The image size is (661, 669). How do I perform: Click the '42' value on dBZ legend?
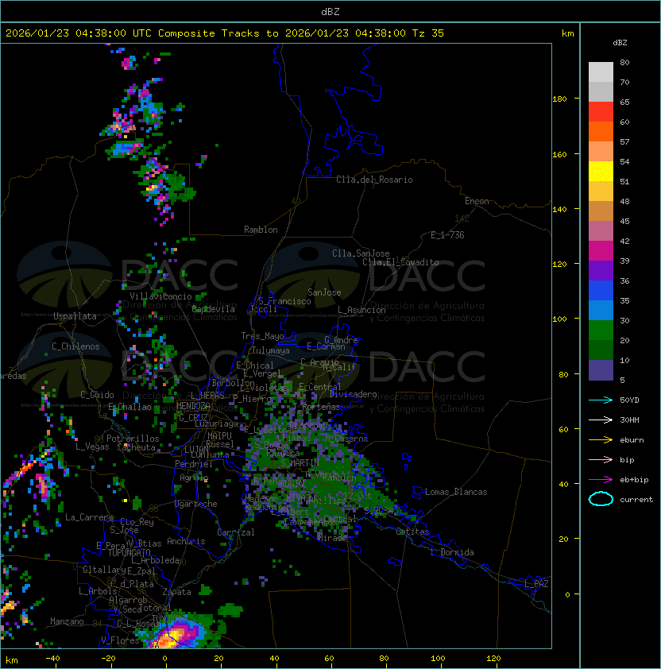[624, 241]
